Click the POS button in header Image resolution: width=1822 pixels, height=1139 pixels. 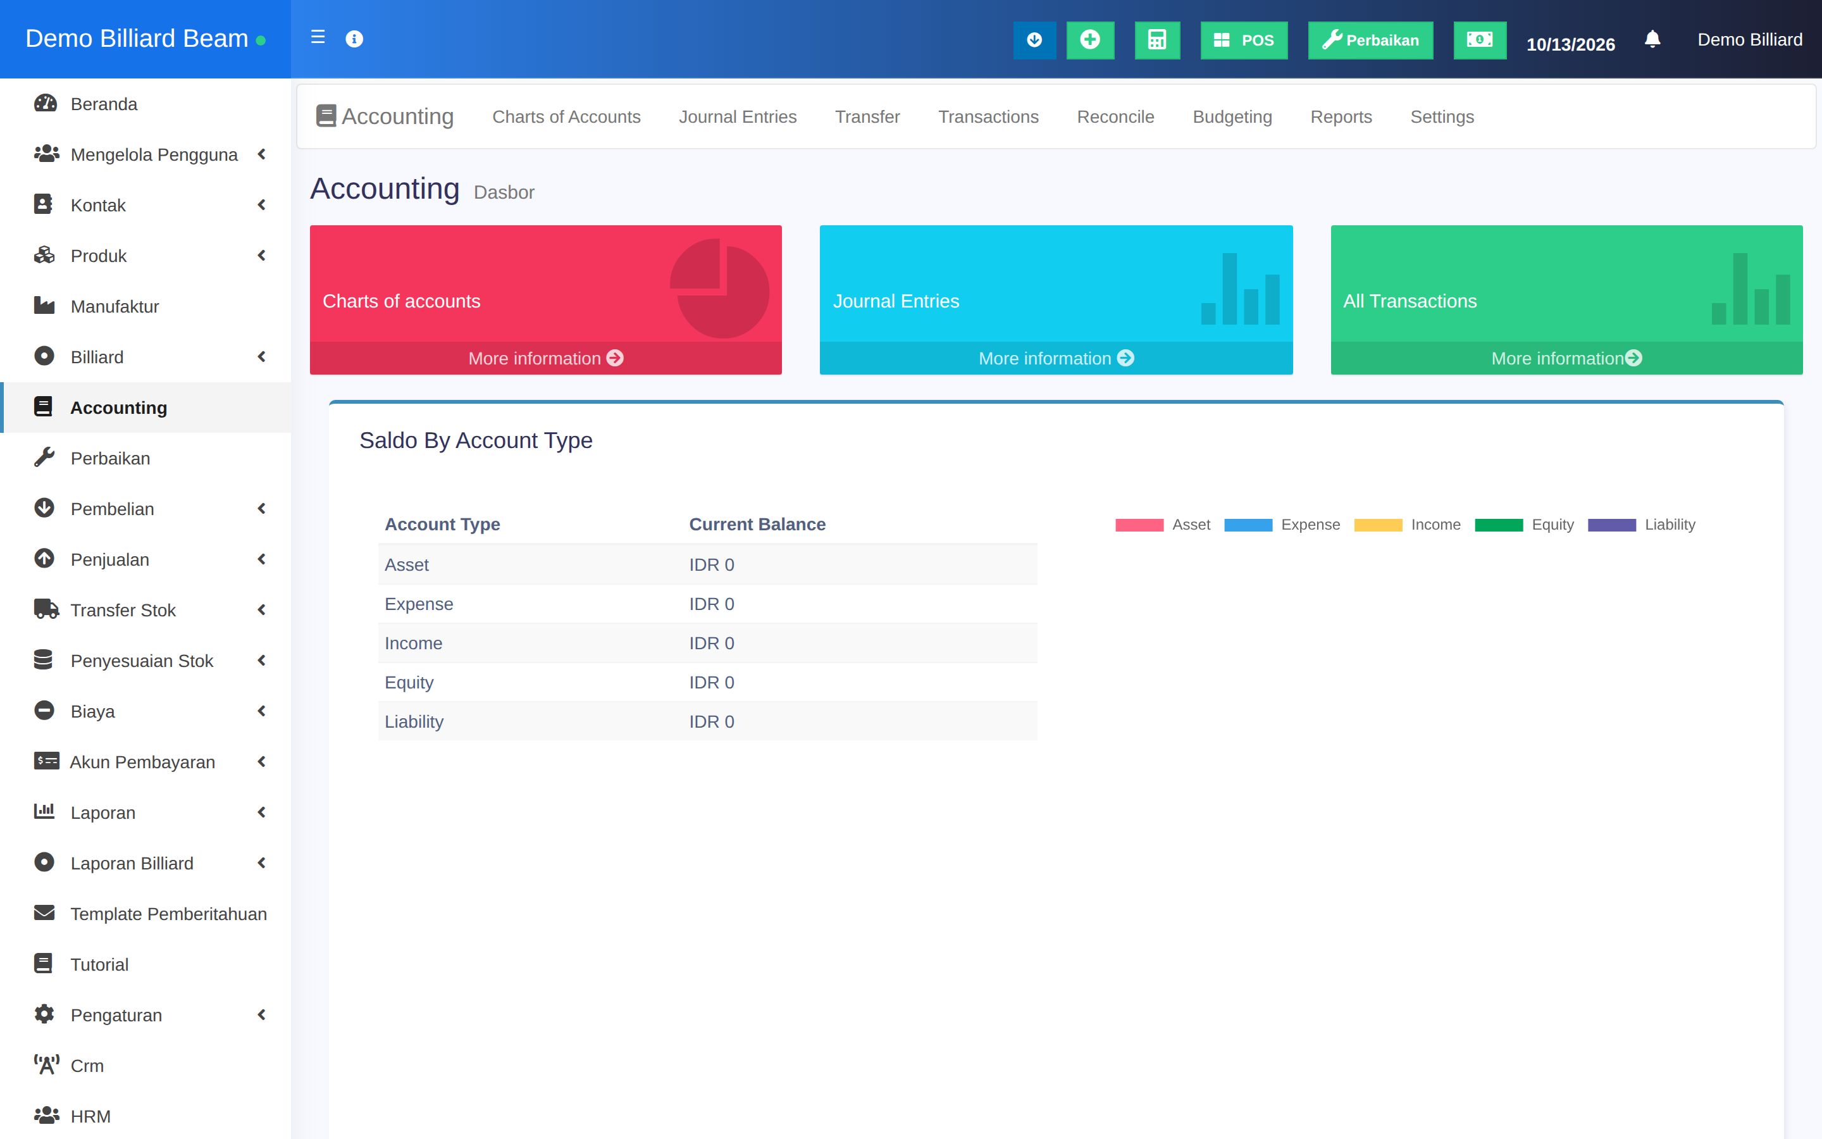[x=1244, y=40]
